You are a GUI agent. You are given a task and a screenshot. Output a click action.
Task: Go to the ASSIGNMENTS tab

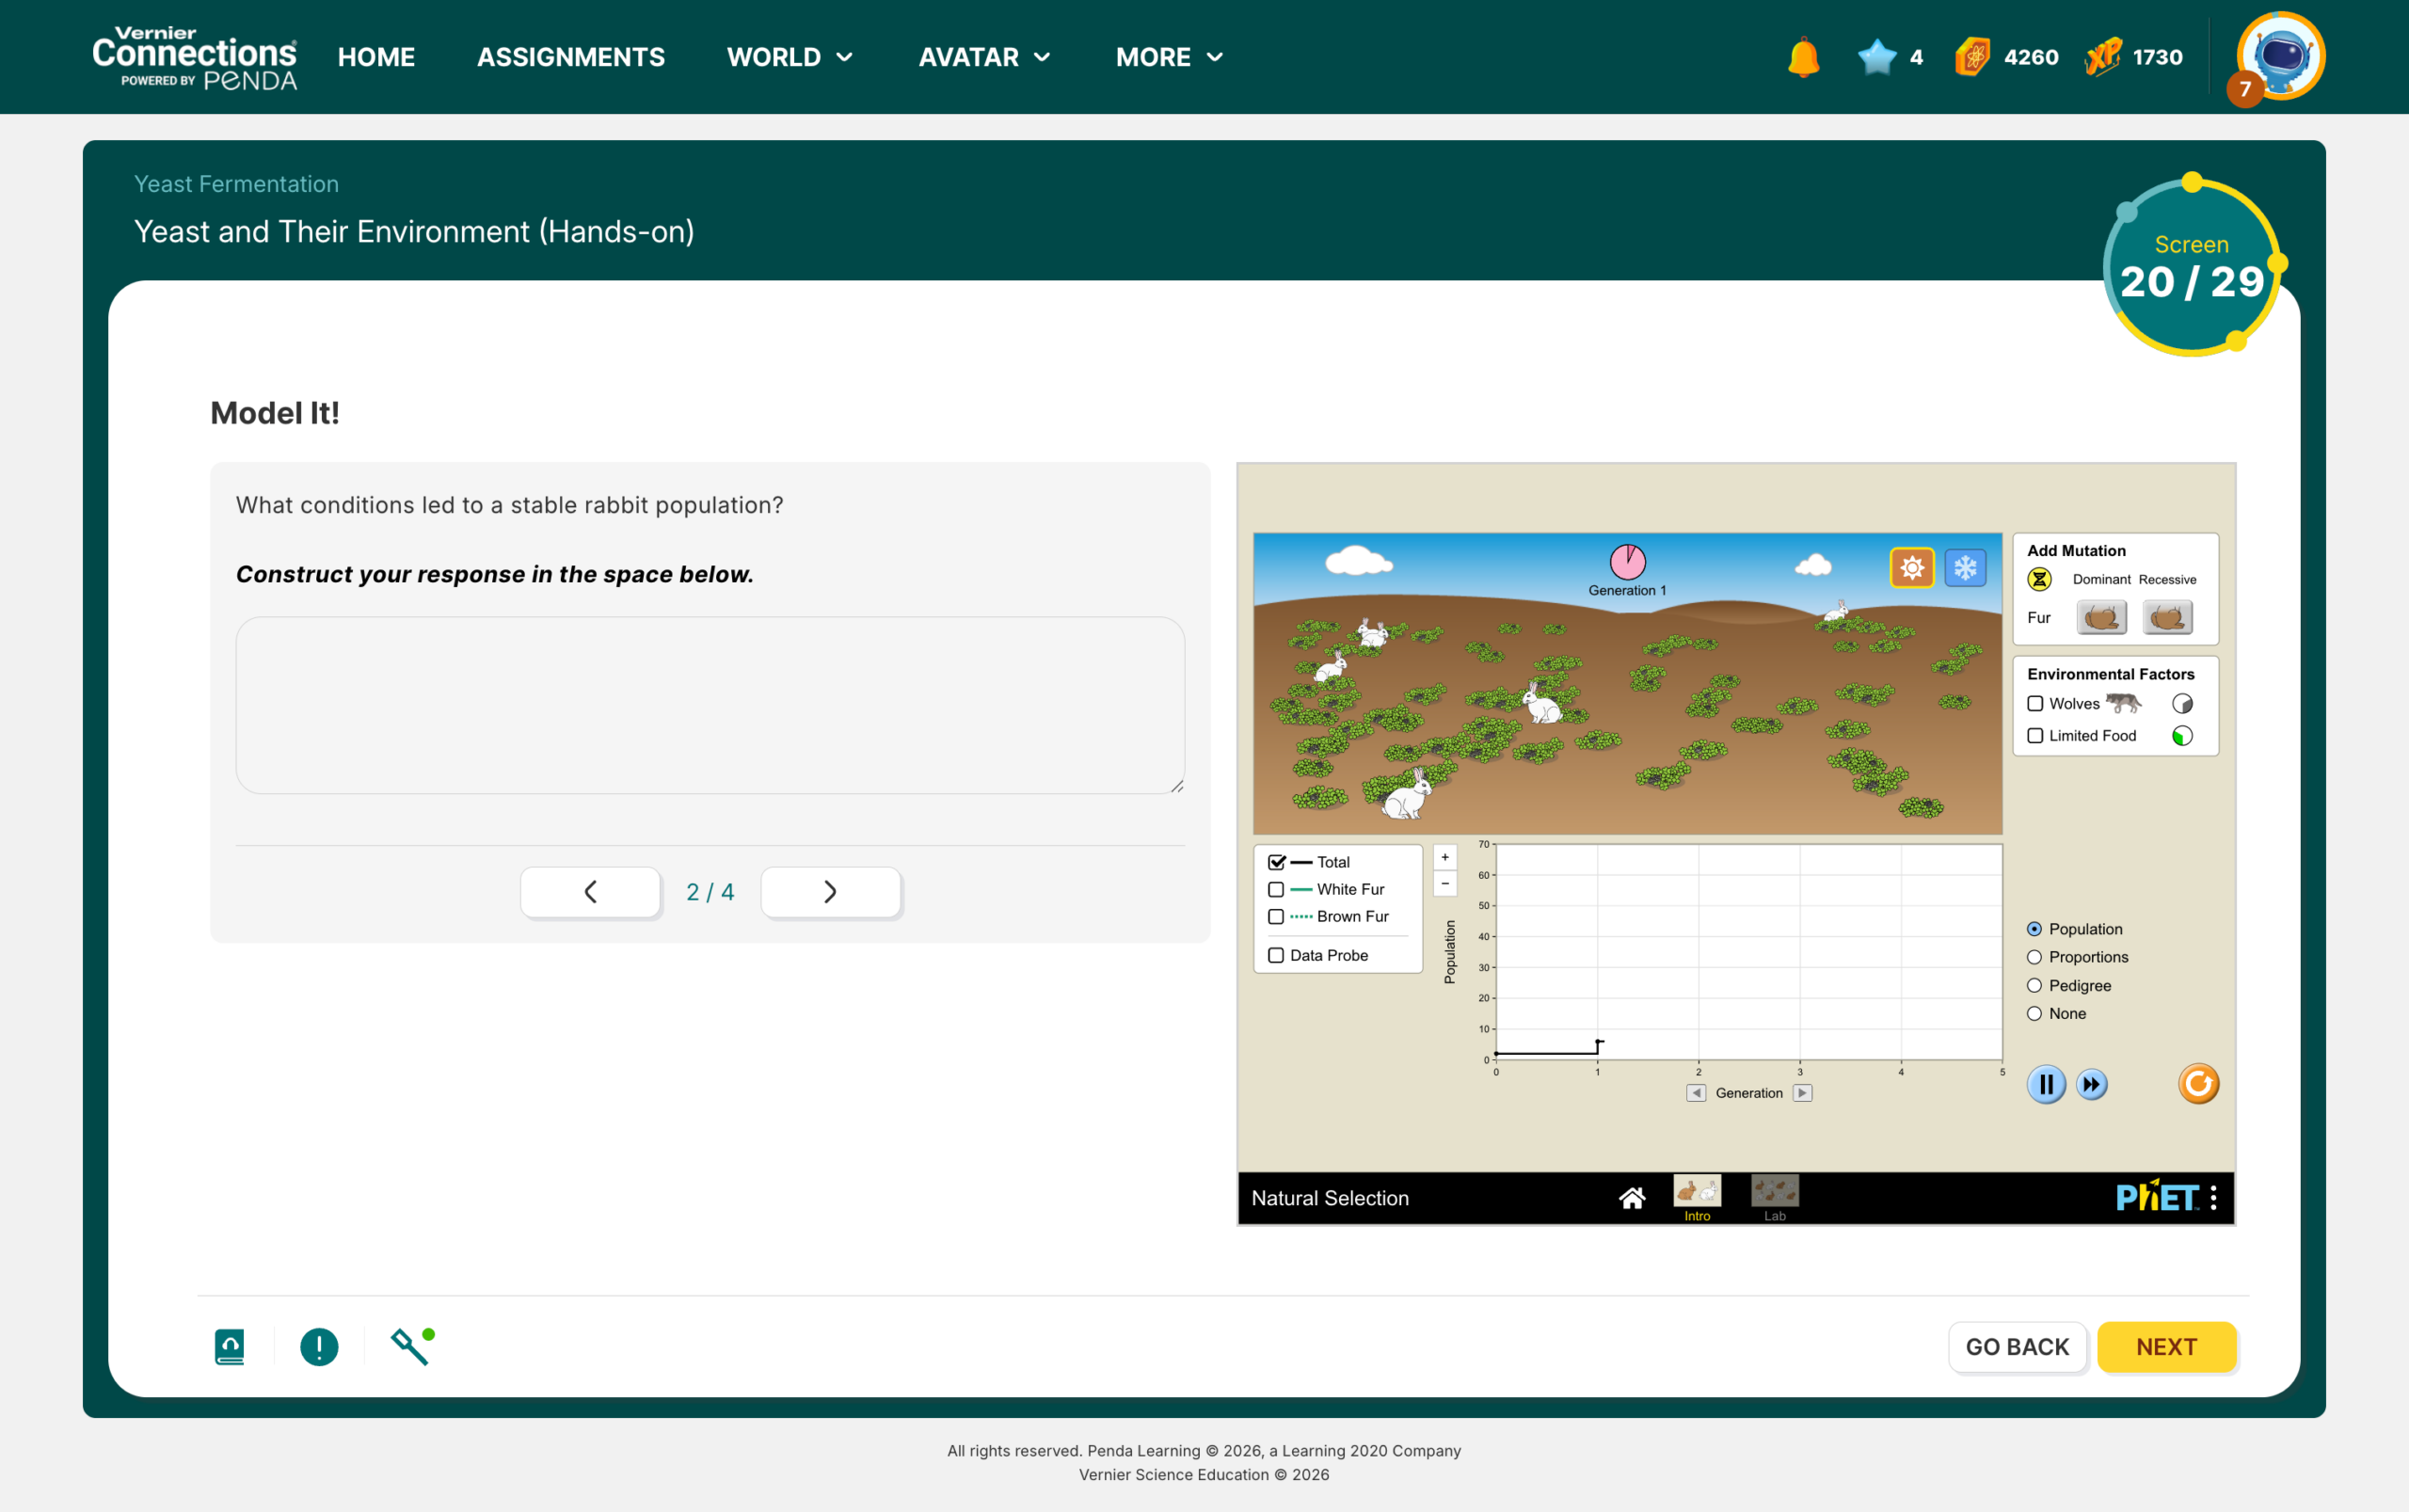coord(570,57)
